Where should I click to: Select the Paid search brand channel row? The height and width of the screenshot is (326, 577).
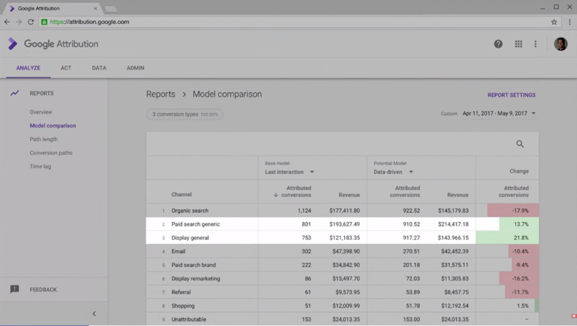pyautogui.click(x=342, y=265)
